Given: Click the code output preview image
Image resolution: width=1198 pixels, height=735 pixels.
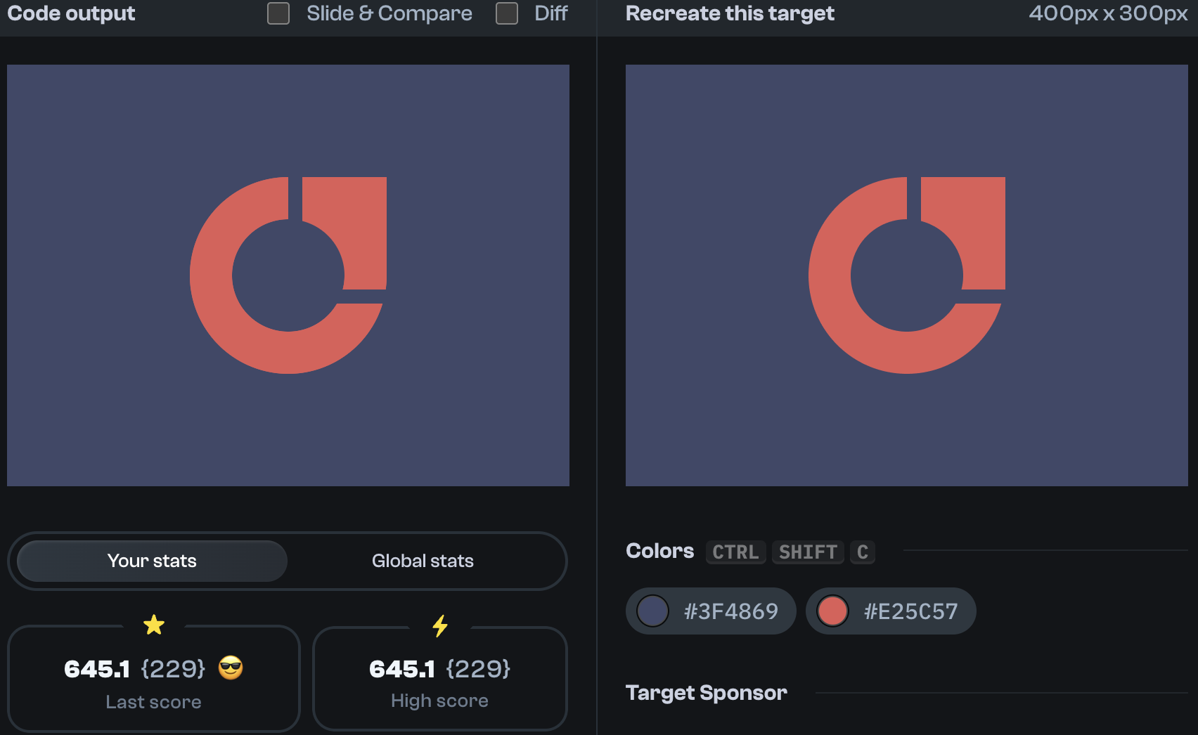Looking at the screenshot, I should click(x=288, y=275).
